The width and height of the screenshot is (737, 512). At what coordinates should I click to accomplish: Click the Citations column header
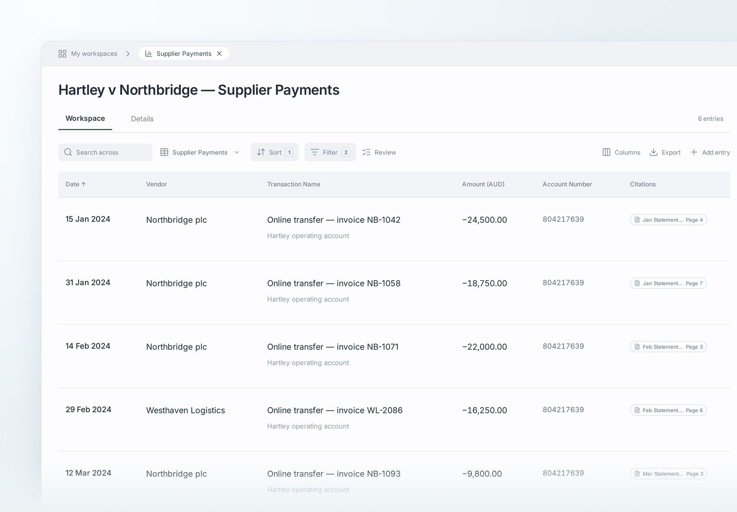[x=642, y=184]
